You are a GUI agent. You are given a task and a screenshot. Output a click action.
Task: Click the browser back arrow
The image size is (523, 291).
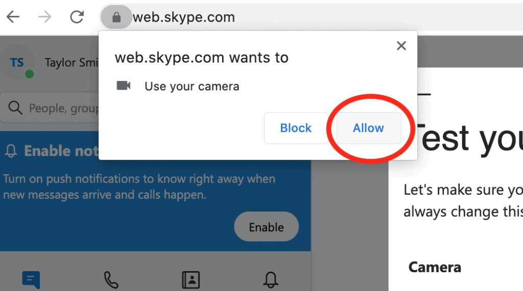pos(13,17)
